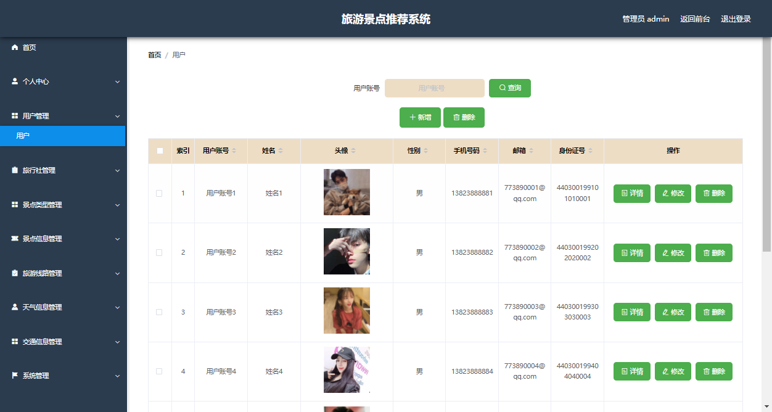Screen dimensions: 772x412
Task: Expand the 交通信息管理 menu
Action: coord(62,342)
